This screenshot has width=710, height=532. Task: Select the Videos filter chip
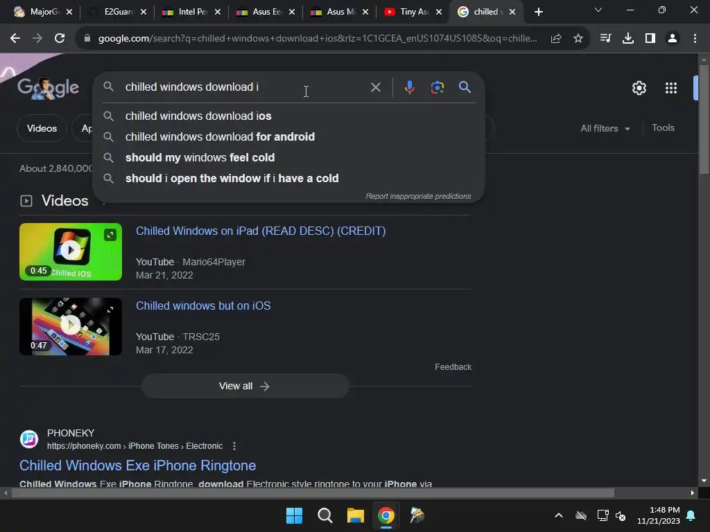click(42, 128)
